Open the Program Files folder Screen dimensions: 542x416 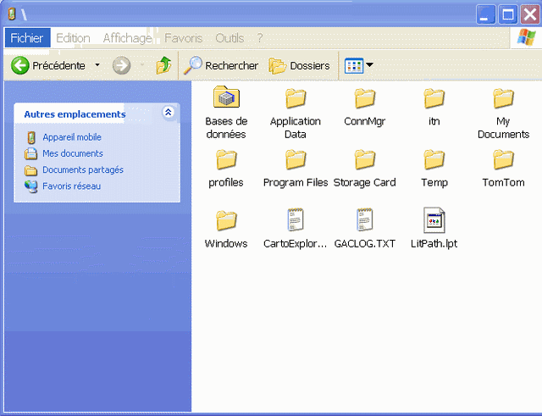pos(296,159)
